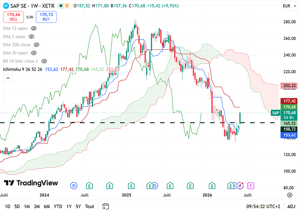Click the light green 165,52 price label
299x212 pixels.
289,123
